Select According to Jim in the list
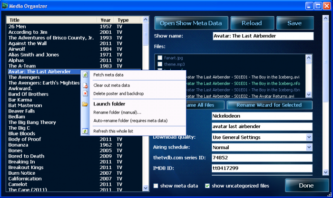The image size is (333, 198). point(74,32)
